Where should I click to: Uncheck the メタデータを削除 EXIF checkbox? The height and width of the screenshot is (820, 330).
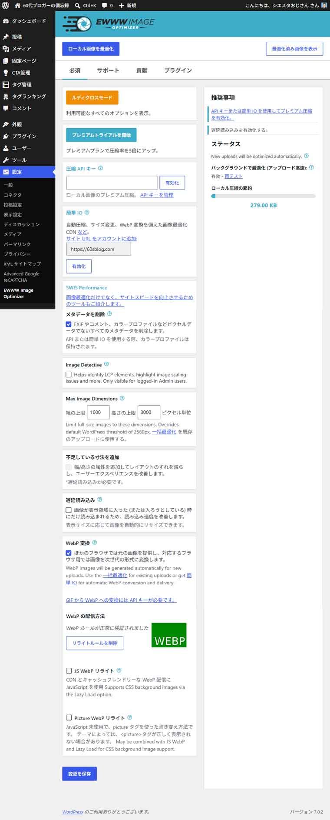(69, 324)
